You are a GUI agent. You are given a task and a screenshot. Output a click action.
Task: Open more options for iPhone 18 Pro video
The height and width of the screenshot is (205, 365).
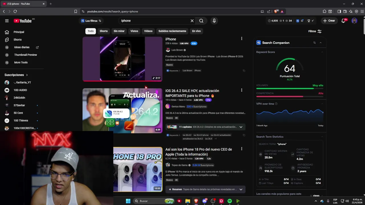(242, 149)
